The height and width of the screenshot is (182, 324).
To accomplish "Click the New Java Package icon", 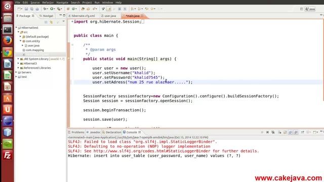I will (68, 9).
